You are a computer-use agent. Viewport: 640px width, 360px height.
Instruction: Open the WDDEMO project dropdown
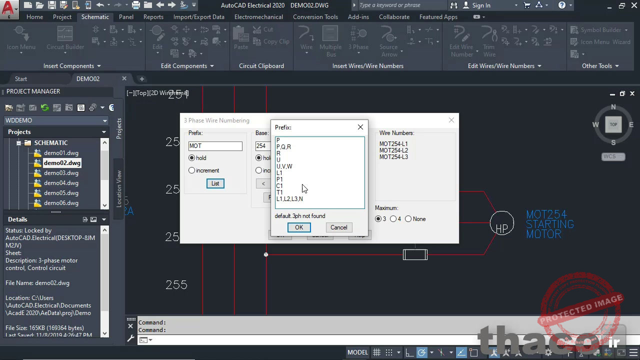coord(104,120)
